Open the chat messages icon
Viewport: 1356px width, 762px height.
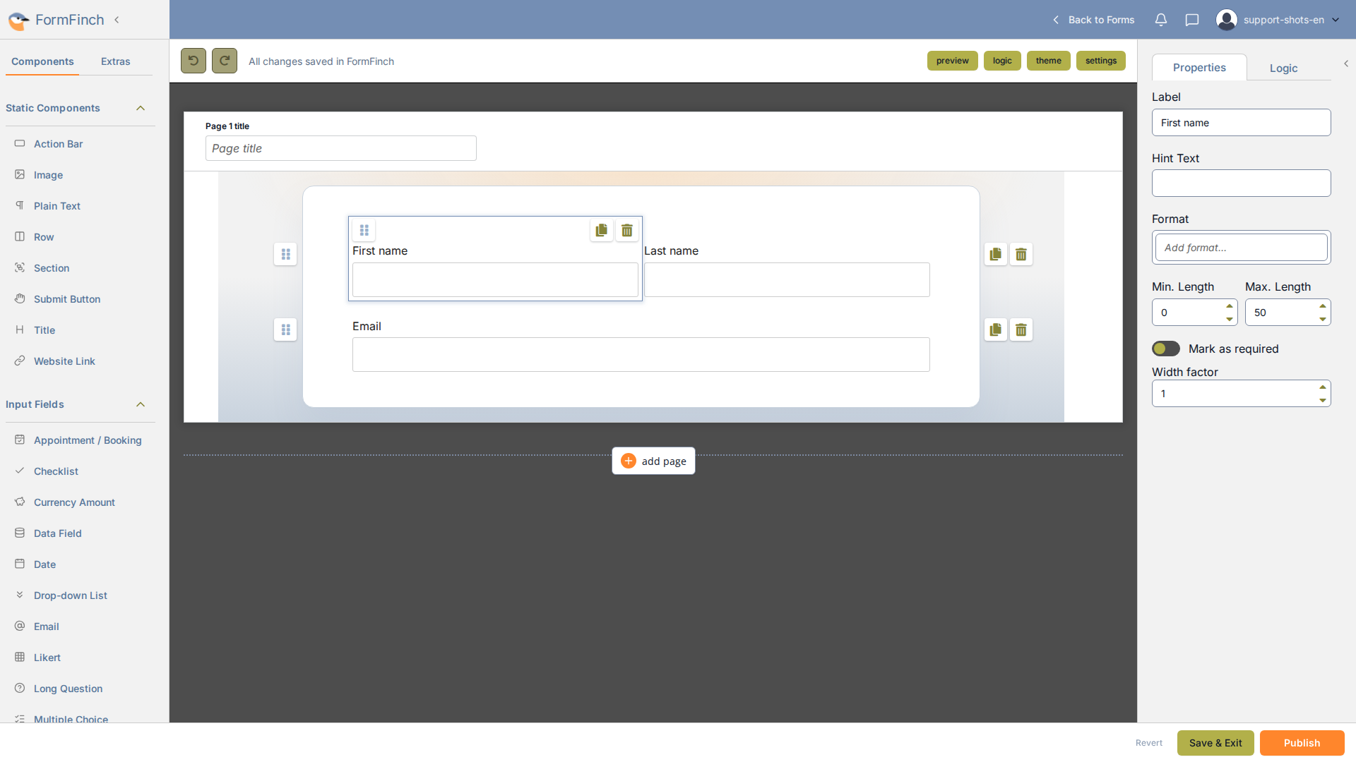pyautogui.click(x=1192, y=20)
